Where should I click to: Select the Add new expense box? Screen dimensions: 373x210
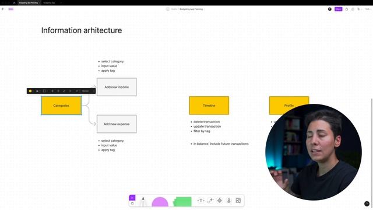pos(117,124)
